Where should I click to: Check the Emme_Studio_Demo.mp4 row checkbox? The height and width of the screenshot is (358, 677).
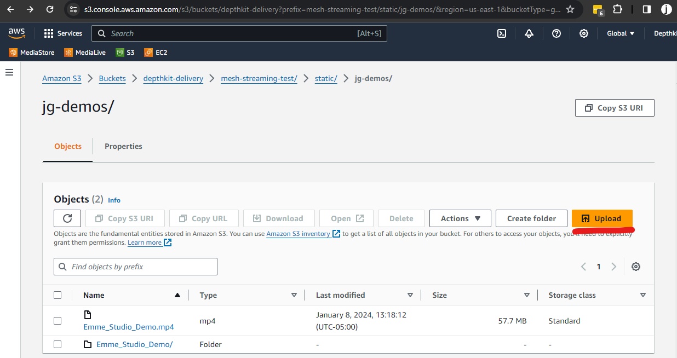(58, 321)
